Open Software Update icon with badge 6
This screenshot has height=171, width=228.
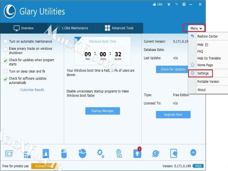coord(137,153)
